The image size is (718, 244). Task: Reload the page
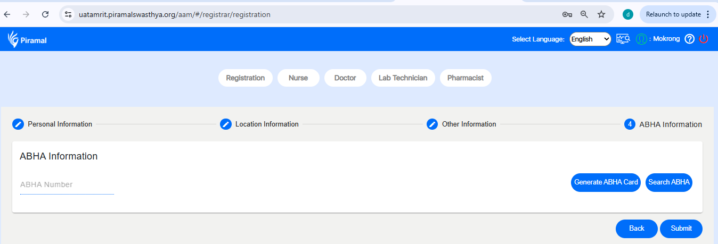pos(45,14)
